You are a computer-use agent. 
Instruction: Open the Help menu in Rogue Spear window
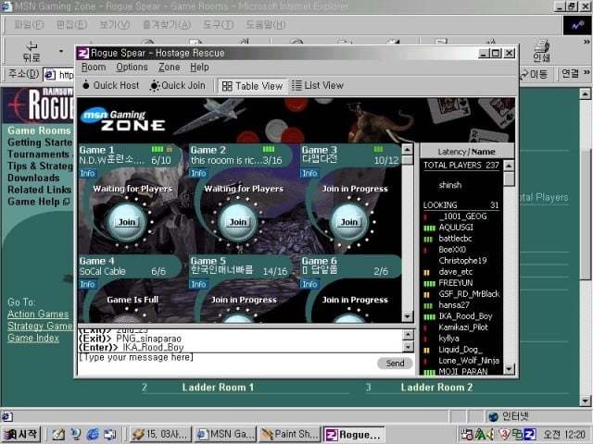199,68
